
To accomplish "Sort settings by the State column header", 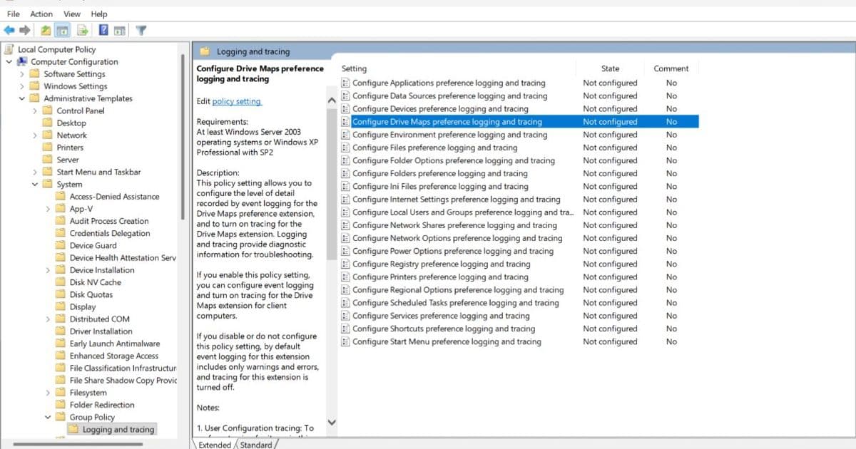I will pyautogui.click(x=610, y=68).
